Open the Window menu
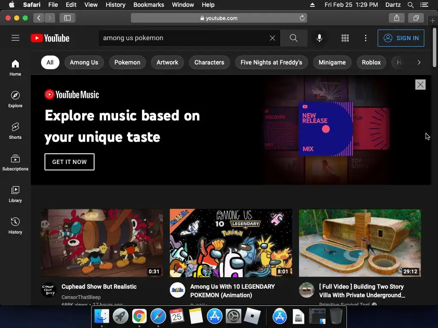438x328 pixels. click(183, 5)
